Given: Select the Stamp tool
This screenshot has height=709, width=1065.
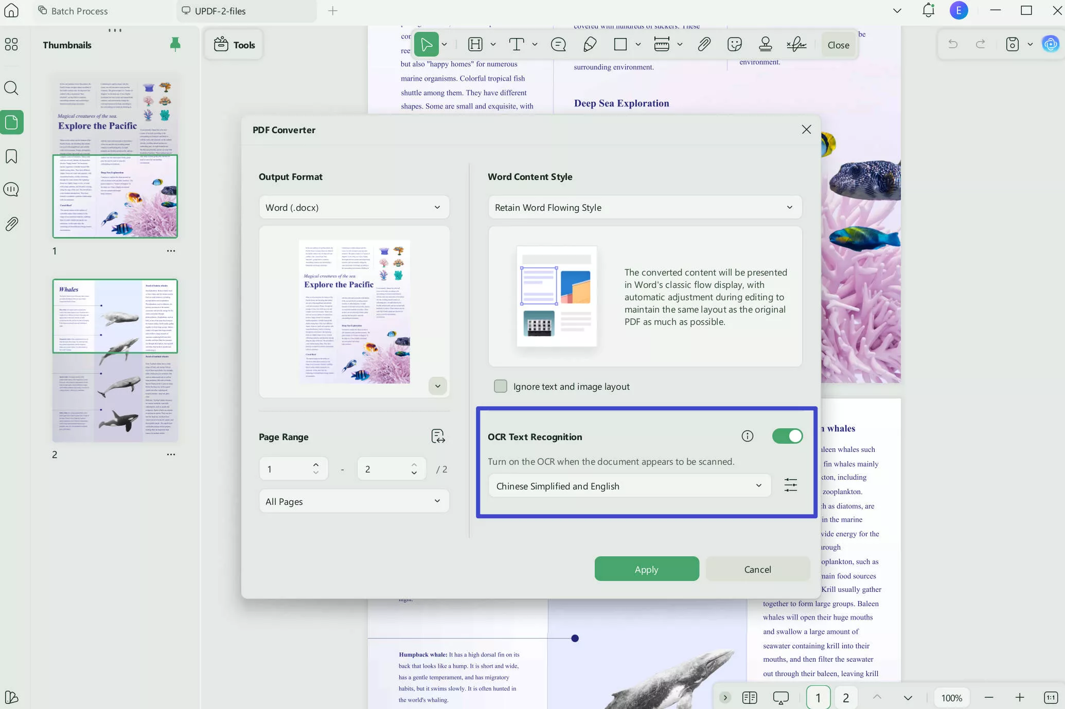Looking at the screenshot, I should tap(765, 45).
